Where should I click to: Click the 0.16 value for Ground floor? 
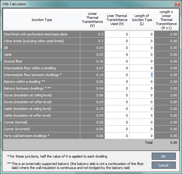click(x=100, y=61)
